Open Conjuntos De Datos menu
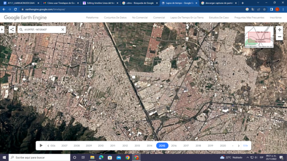 pos(115,17)
